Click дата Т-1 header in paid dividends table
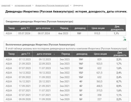This screenshot has width=131, height=102. (x=26, y=54)
